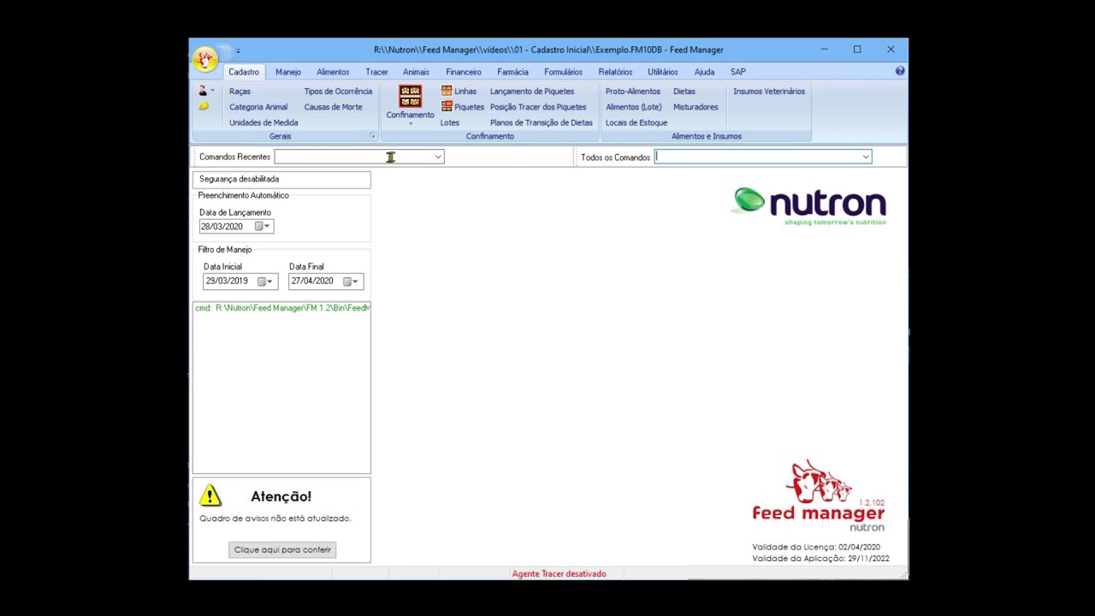Click the Ajuda ribbon tab
The width and height of the screenshot is (1095, 616).
[x=704, y=72]
